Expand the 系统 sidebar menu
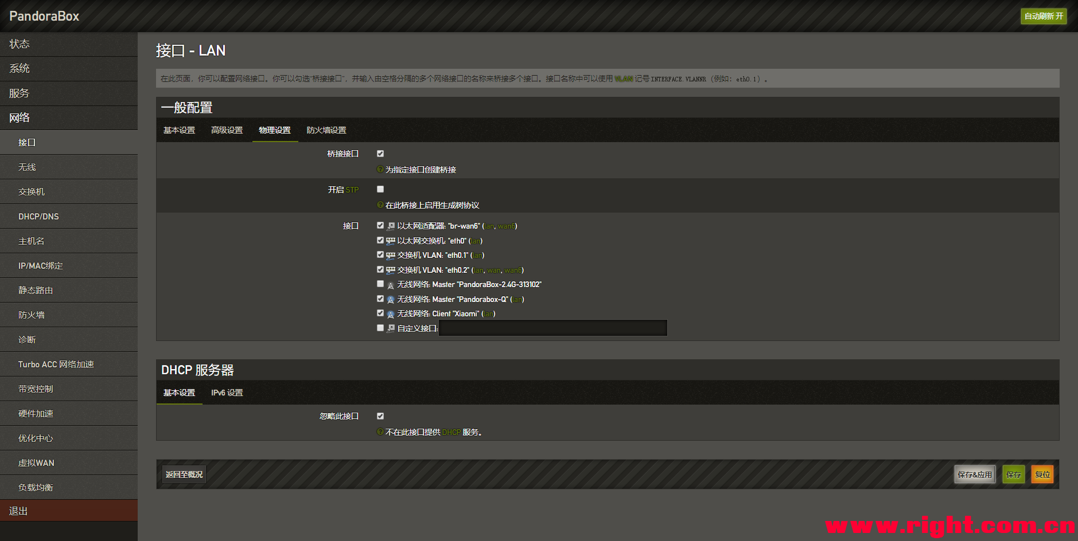Screen dimensions: 1078x541 69,69
